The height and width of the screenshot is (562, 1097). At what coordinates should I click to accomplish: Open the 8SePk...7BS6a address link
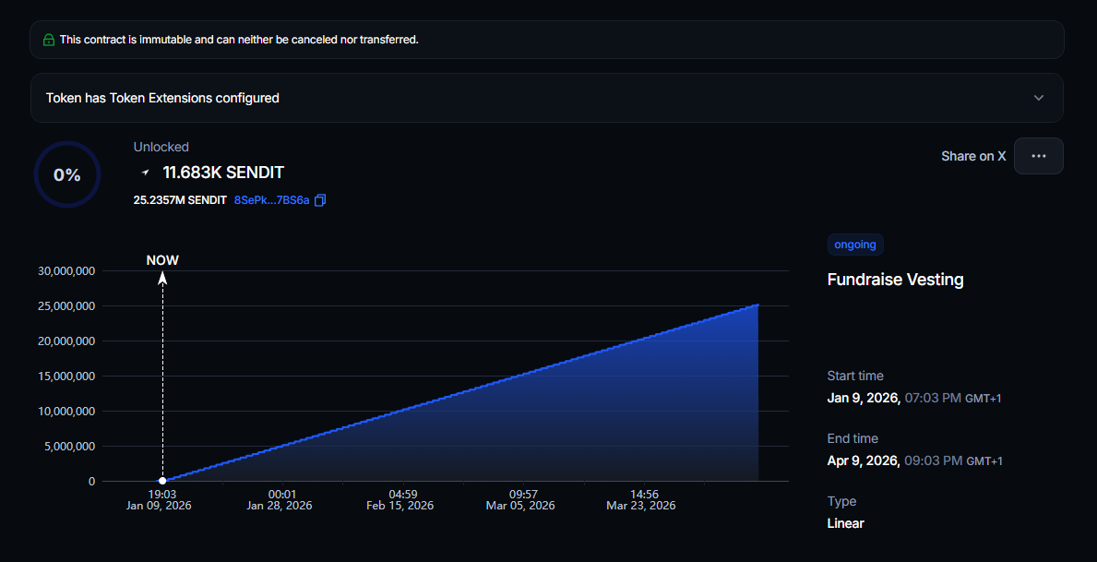click(271, 200)
